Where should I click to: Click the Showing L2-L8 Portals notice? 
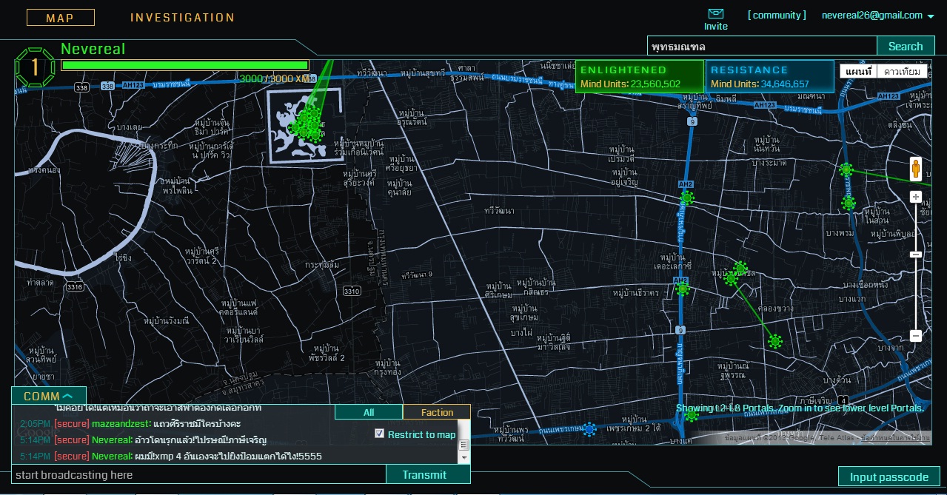click(x=800, y=408)
